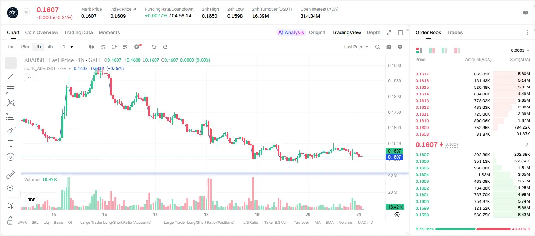Expand the more time intervals dropdown arrow
The width and height of the screenshot is (535, 236).
[x=72, y=47]
